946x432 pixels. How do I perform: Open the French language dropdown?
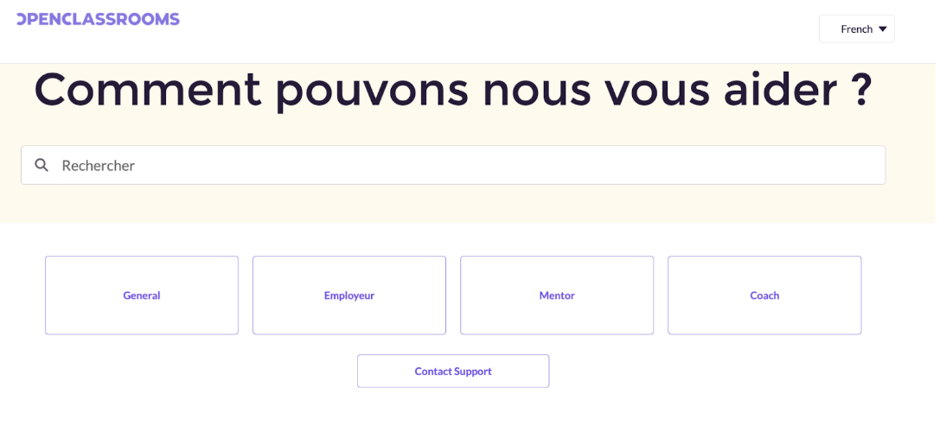point(856,29)
